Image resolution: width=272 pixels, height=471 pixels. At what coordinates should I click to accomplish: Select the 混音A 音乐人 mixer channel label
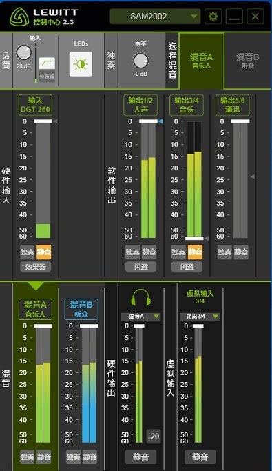click(x=35, y=309)
